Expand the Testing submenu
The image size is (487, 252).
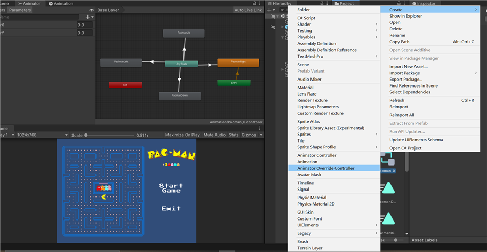pyautogui.click(x=334, y=31)
